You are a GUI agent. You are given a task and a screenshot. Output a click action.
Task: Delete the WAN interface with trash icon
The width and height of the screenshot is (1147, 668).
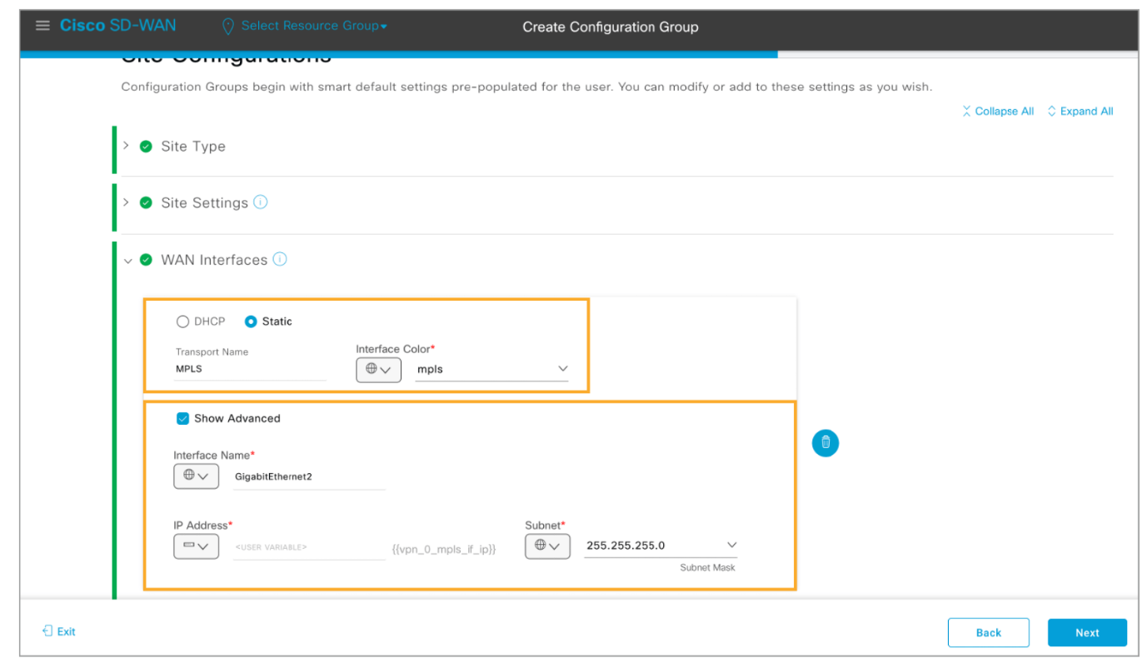[825, 443]
